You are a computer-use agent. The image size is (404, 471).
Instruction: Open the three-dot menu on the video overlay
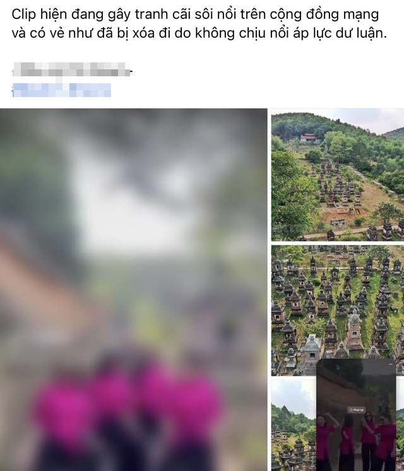click(391, 364)
